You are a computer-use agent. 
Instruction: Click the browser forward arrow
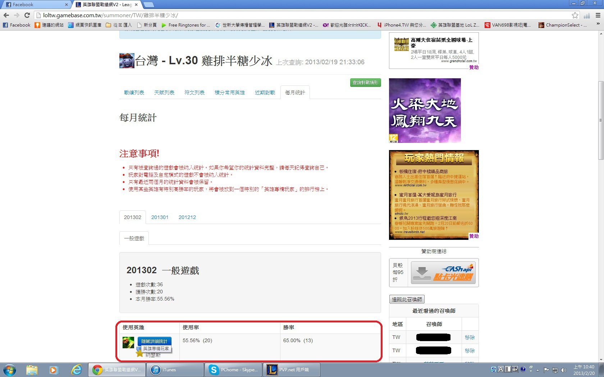tap(17, 15)
